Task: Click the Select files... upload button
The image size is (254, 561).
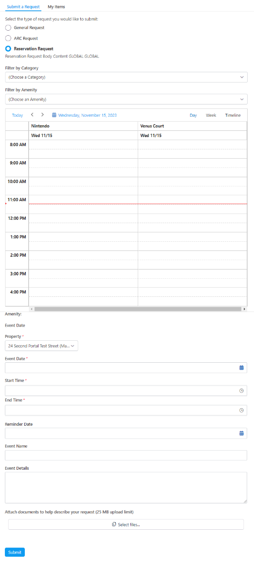Action: pyautogui.click(x=126, y=524)
